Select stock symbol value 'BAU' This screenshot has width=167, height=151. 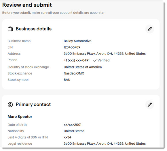pyautogui.click(x=67, y=80)
